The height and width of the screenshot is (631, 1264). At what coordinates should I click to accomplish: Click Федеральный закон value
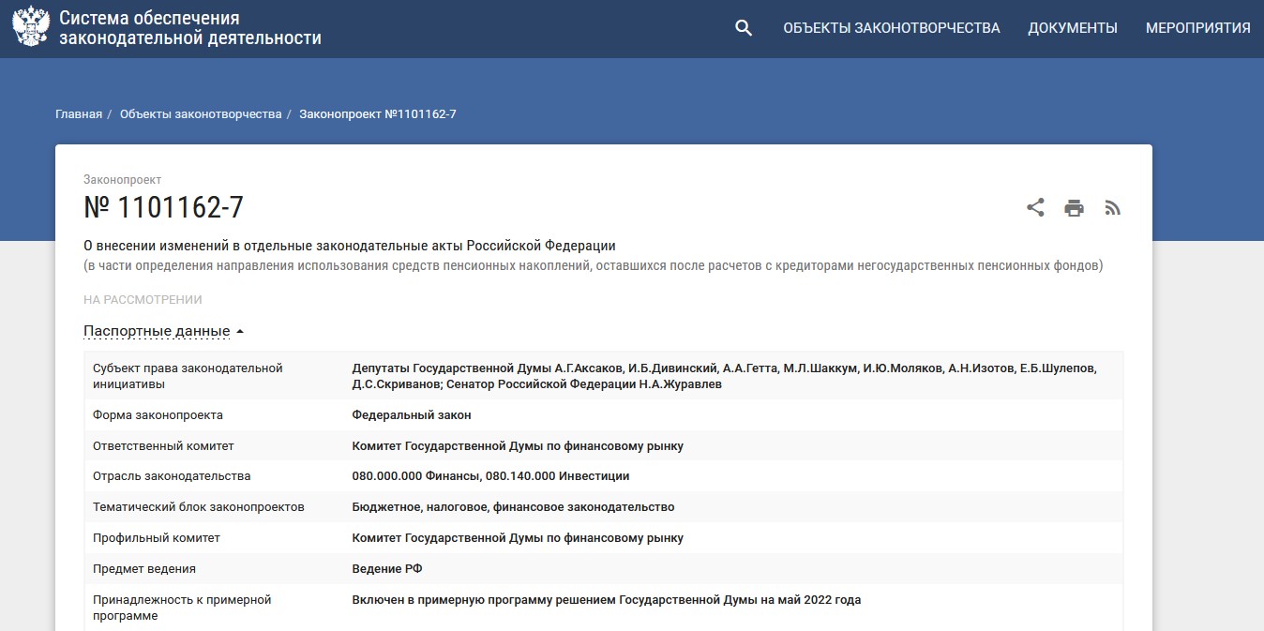click(412, 414)
